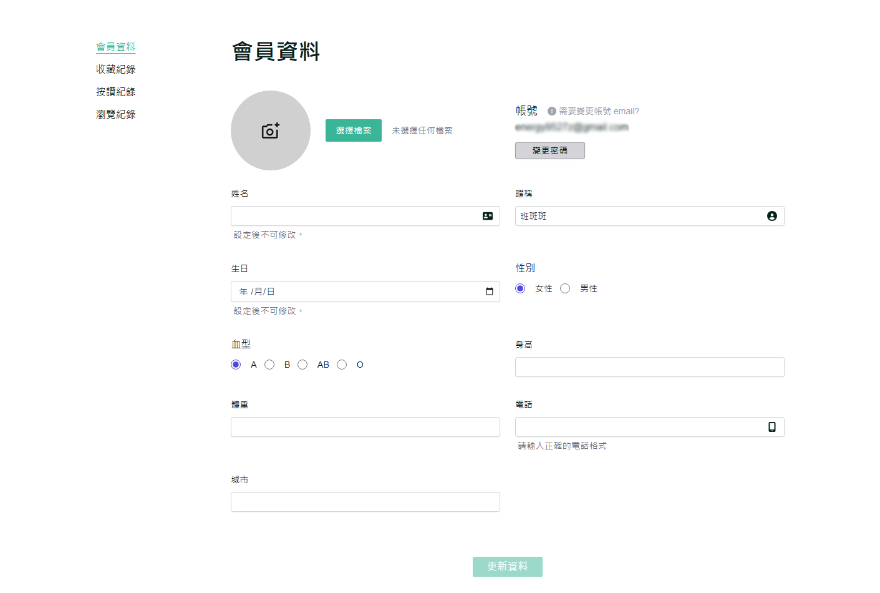
Task: Click the ID card icon in 姓名 field
Action: 488,216
